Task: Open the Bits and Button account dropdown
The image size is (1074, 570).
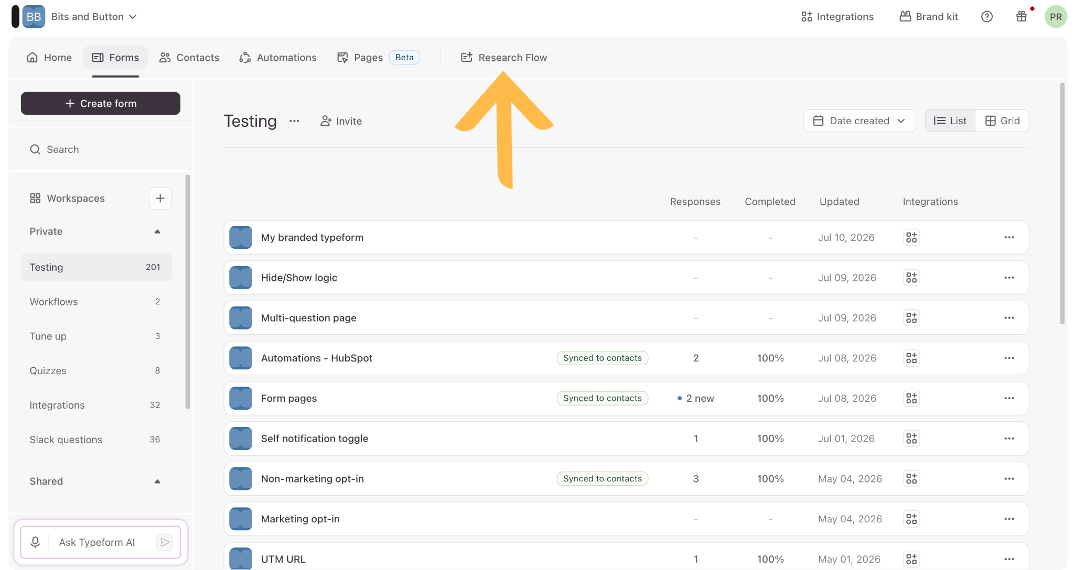Action: 94,17
